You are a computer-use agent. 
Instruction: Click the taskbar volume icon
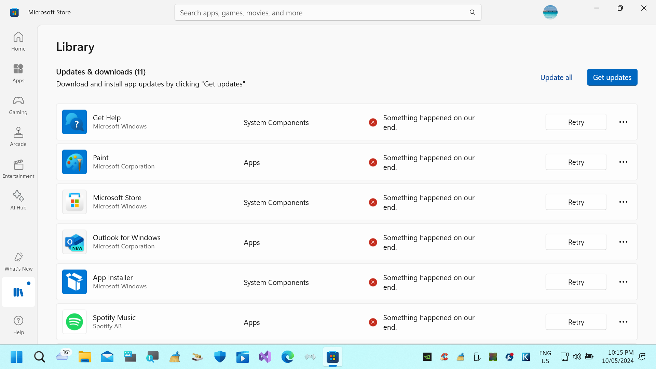point(577,357)
